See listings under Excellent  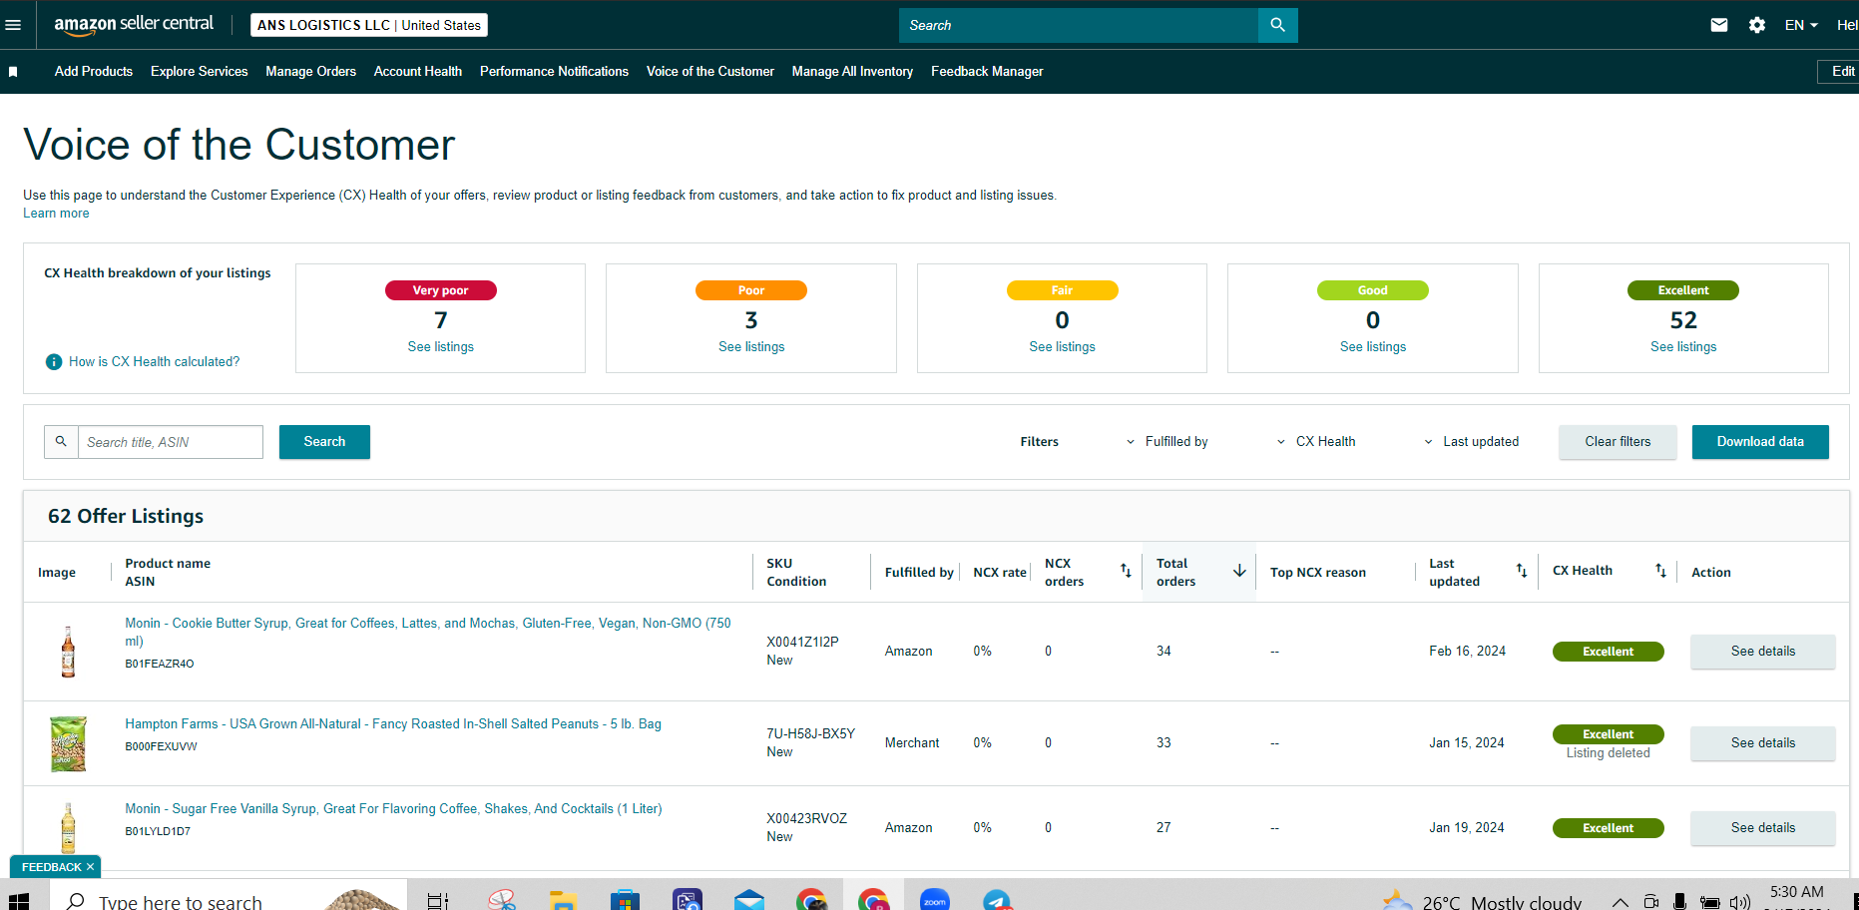click(1683, 347)
